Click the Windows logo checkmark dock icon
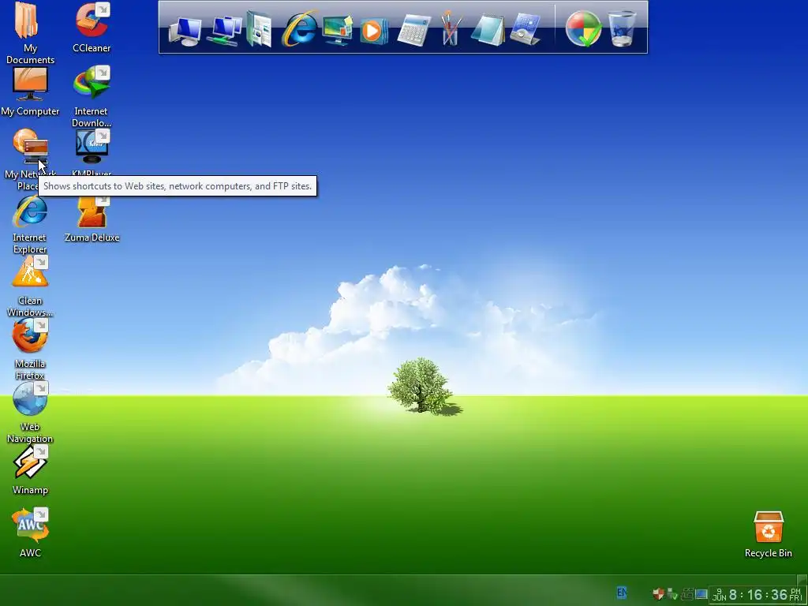The width and height of the screenshot is (808, 606). (583, 29)
